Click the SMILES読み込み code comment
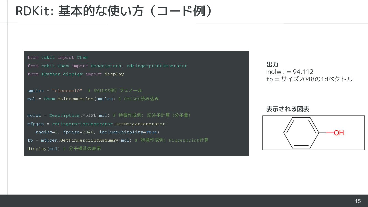Image resolution: width=368 pixels, height=207 pixels. pos(141,99)
